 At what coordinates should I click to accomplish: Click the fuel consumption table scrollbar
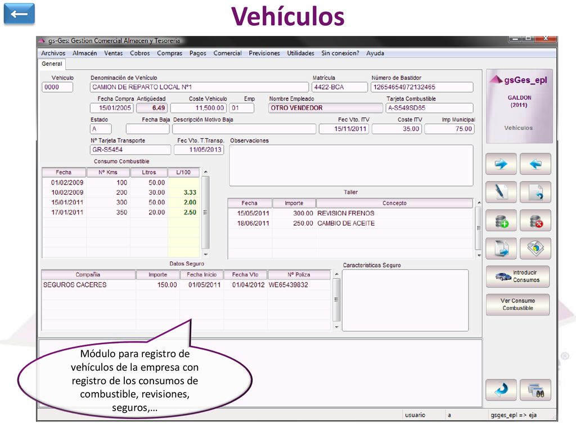(206, 213)
